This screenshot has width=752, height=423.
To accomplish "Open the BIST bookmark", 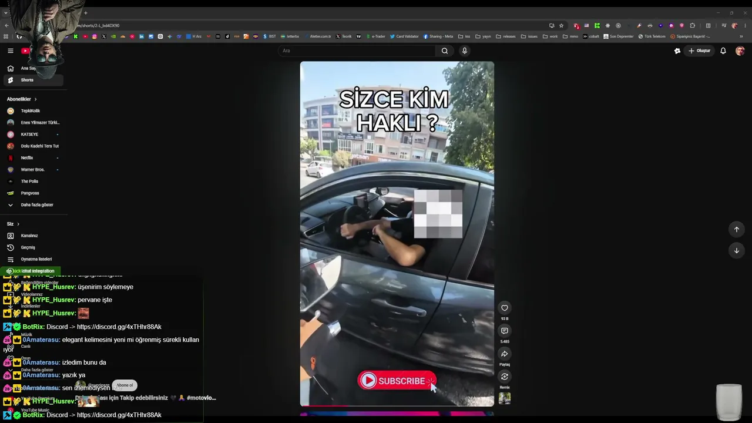I will 270,36.
